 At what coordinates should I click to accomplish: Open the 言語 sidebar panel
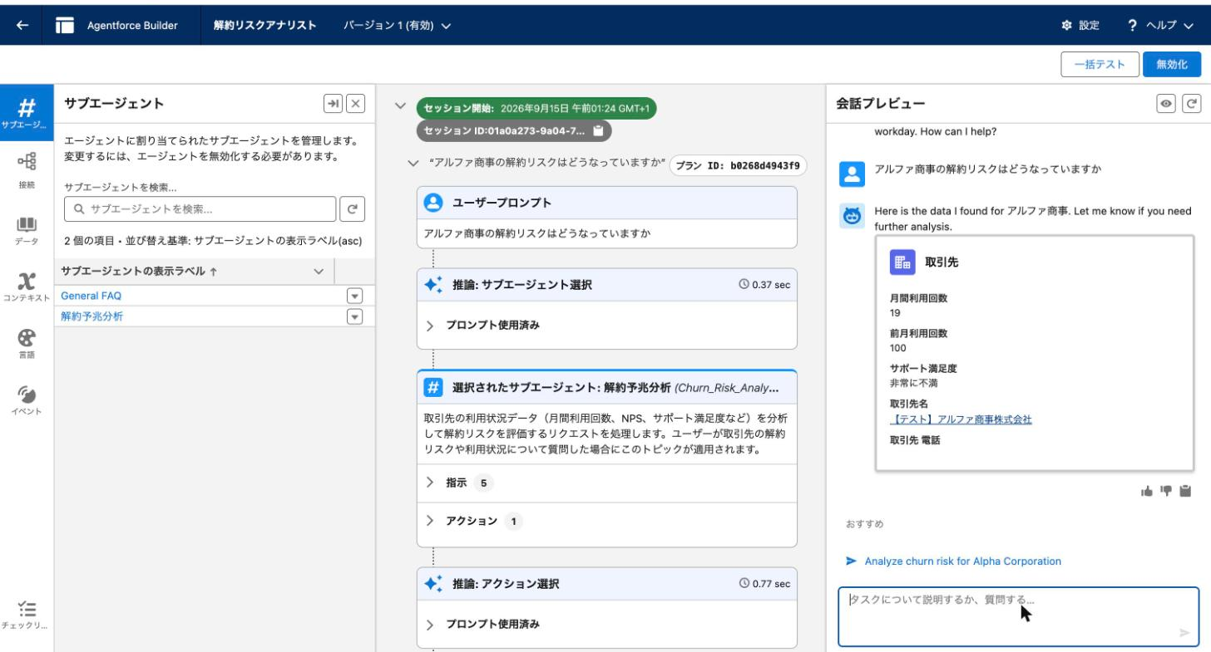(27, 343)
